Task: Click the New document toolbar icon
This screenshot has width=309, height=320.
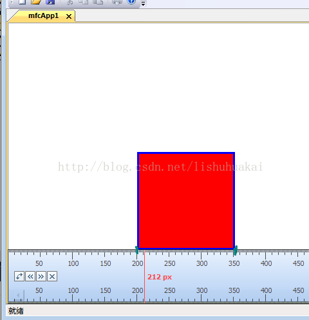Action: pos(22,2)
